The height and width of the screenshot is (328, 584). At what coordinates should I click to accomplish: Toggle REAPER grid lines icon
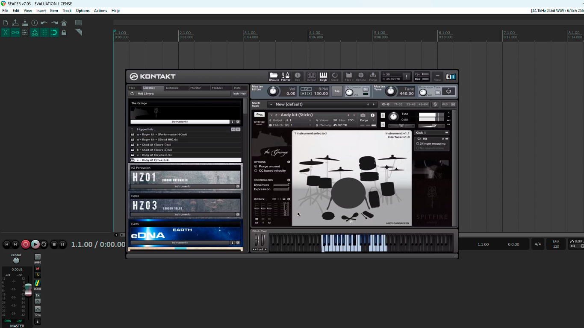click(44, 32)
